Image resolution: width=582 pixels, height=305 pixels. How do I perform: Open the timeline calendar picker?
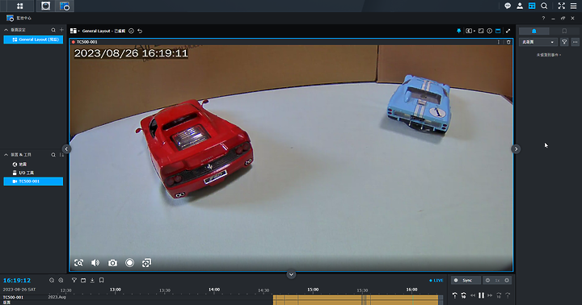coord(83,281)
